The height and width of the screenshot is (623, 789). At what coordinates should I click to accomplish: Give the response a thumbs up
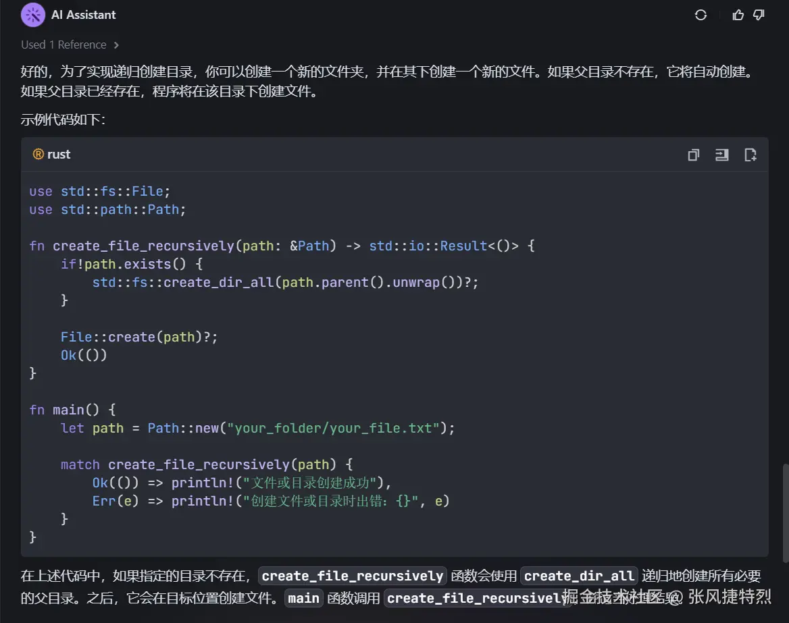(x=738, y=15)
